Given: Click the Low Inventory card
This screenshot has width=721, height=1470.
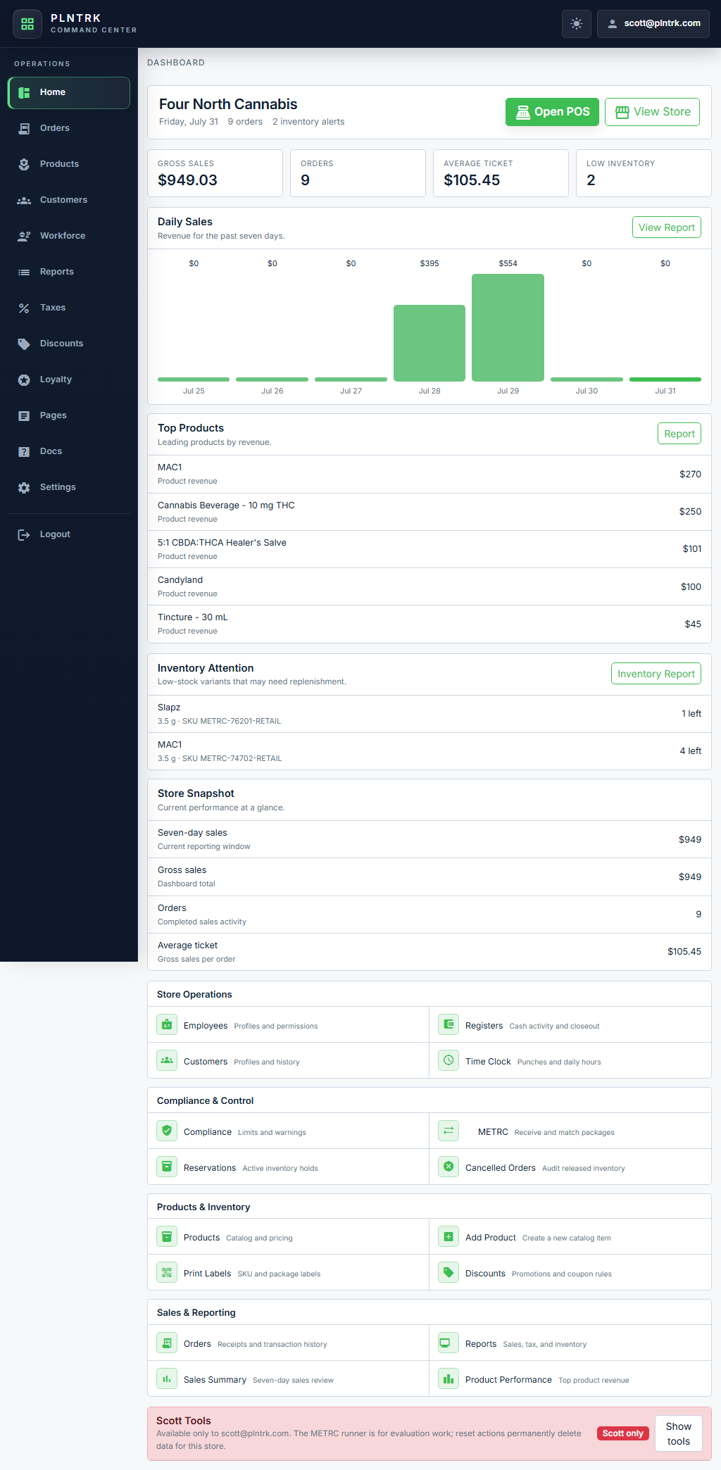Looking at the screenshot, I should point(644,173).
